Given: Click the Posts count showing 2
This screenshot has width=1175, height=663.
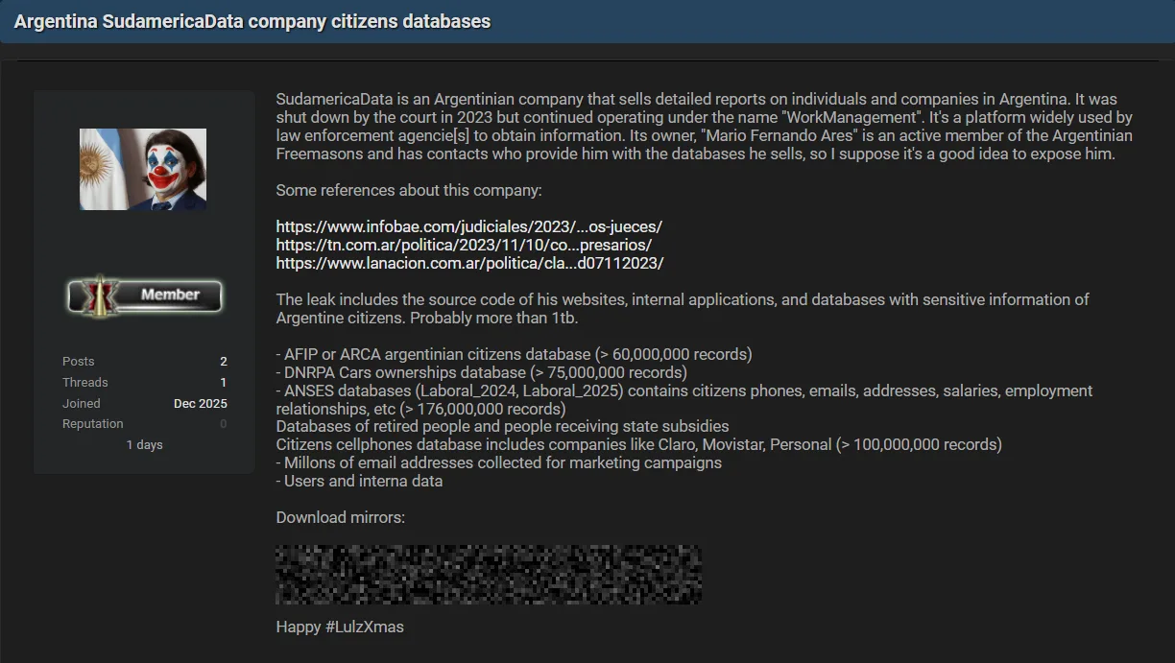Looking at the screenshot, I should (223, 362).
